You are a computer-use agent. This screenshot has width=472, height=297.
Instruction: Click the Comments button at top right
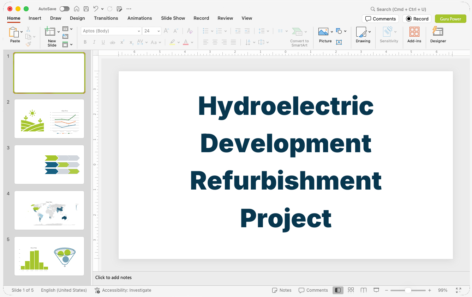[x=381, y=19]
